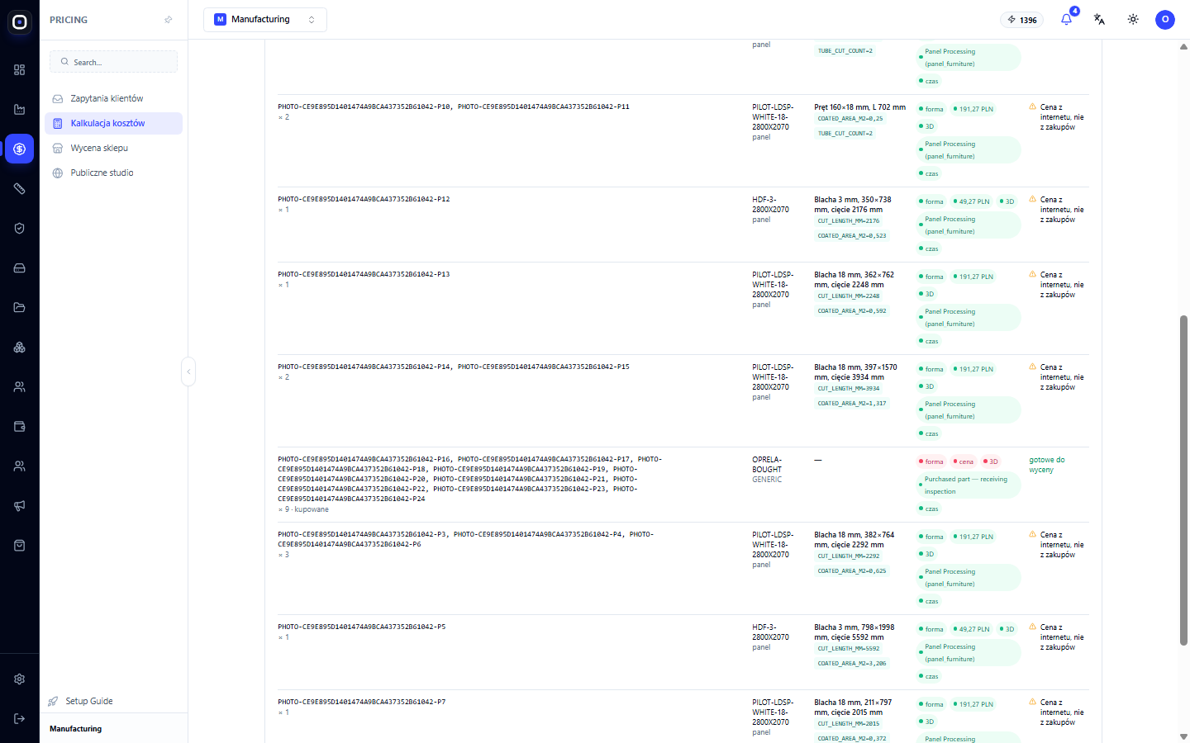1190x743 pixels.
Task: Open the dashboard grid icon in sidebar
Action: (x=20, y=70)
